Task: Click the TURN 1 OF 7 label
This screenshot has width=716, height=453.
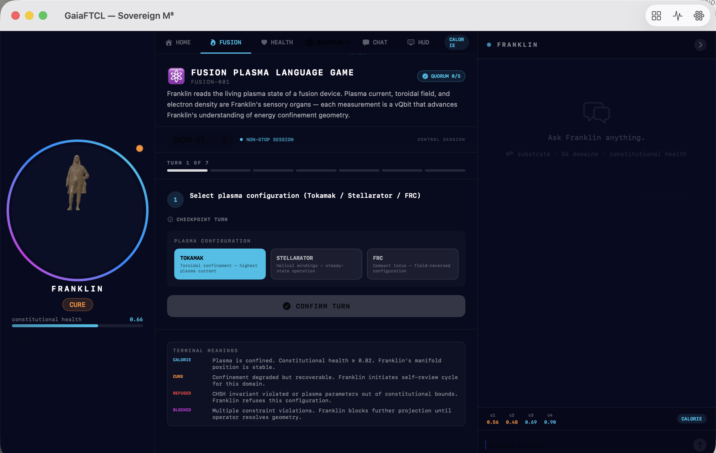Action: [188, 163]
